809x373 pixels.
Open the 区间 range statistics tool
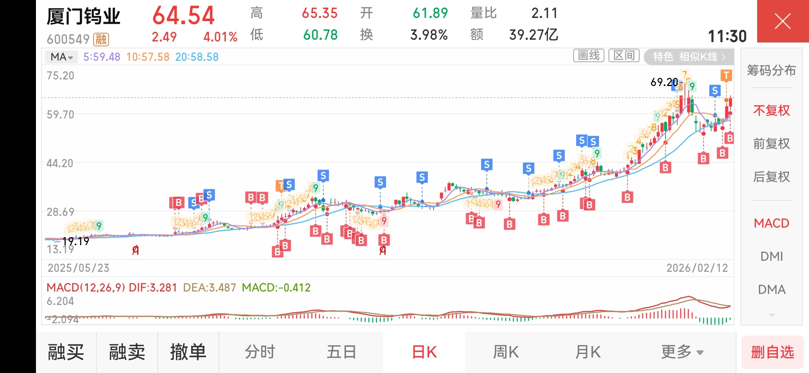click(x=624, y=56)
